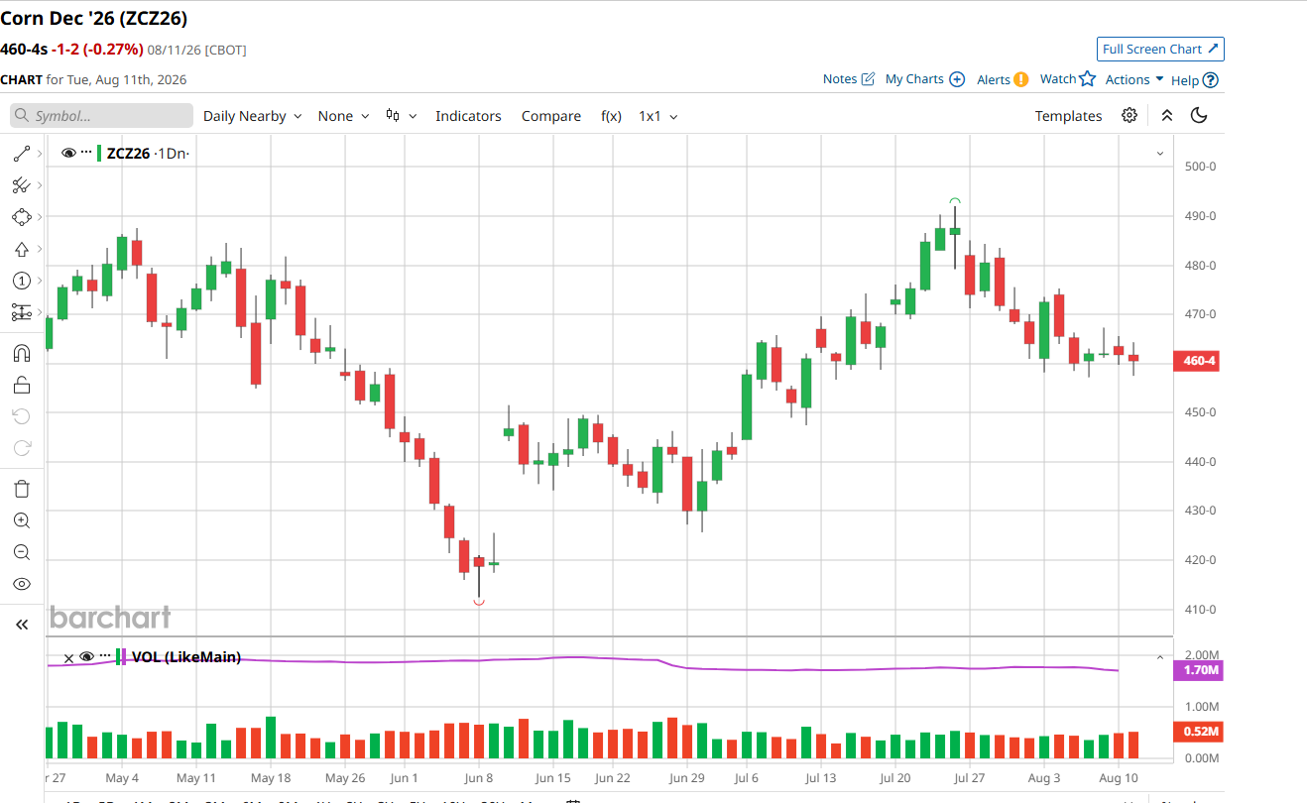
Task: Open the VOL indicator more-options menu
Action: [105, 656]
